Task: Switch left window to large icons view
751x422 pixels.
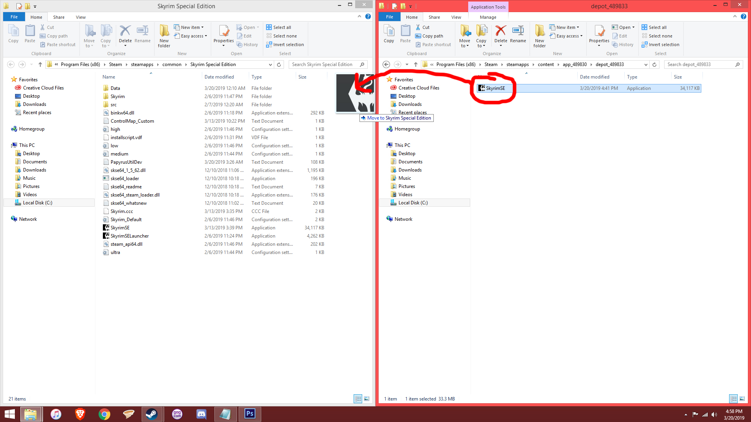Action: point(367,399)
